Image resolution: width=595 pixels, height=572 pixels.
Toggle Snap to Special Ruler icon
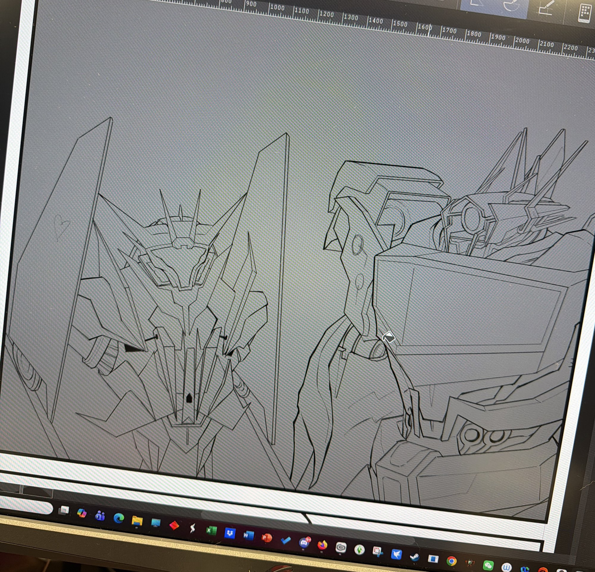511,6
